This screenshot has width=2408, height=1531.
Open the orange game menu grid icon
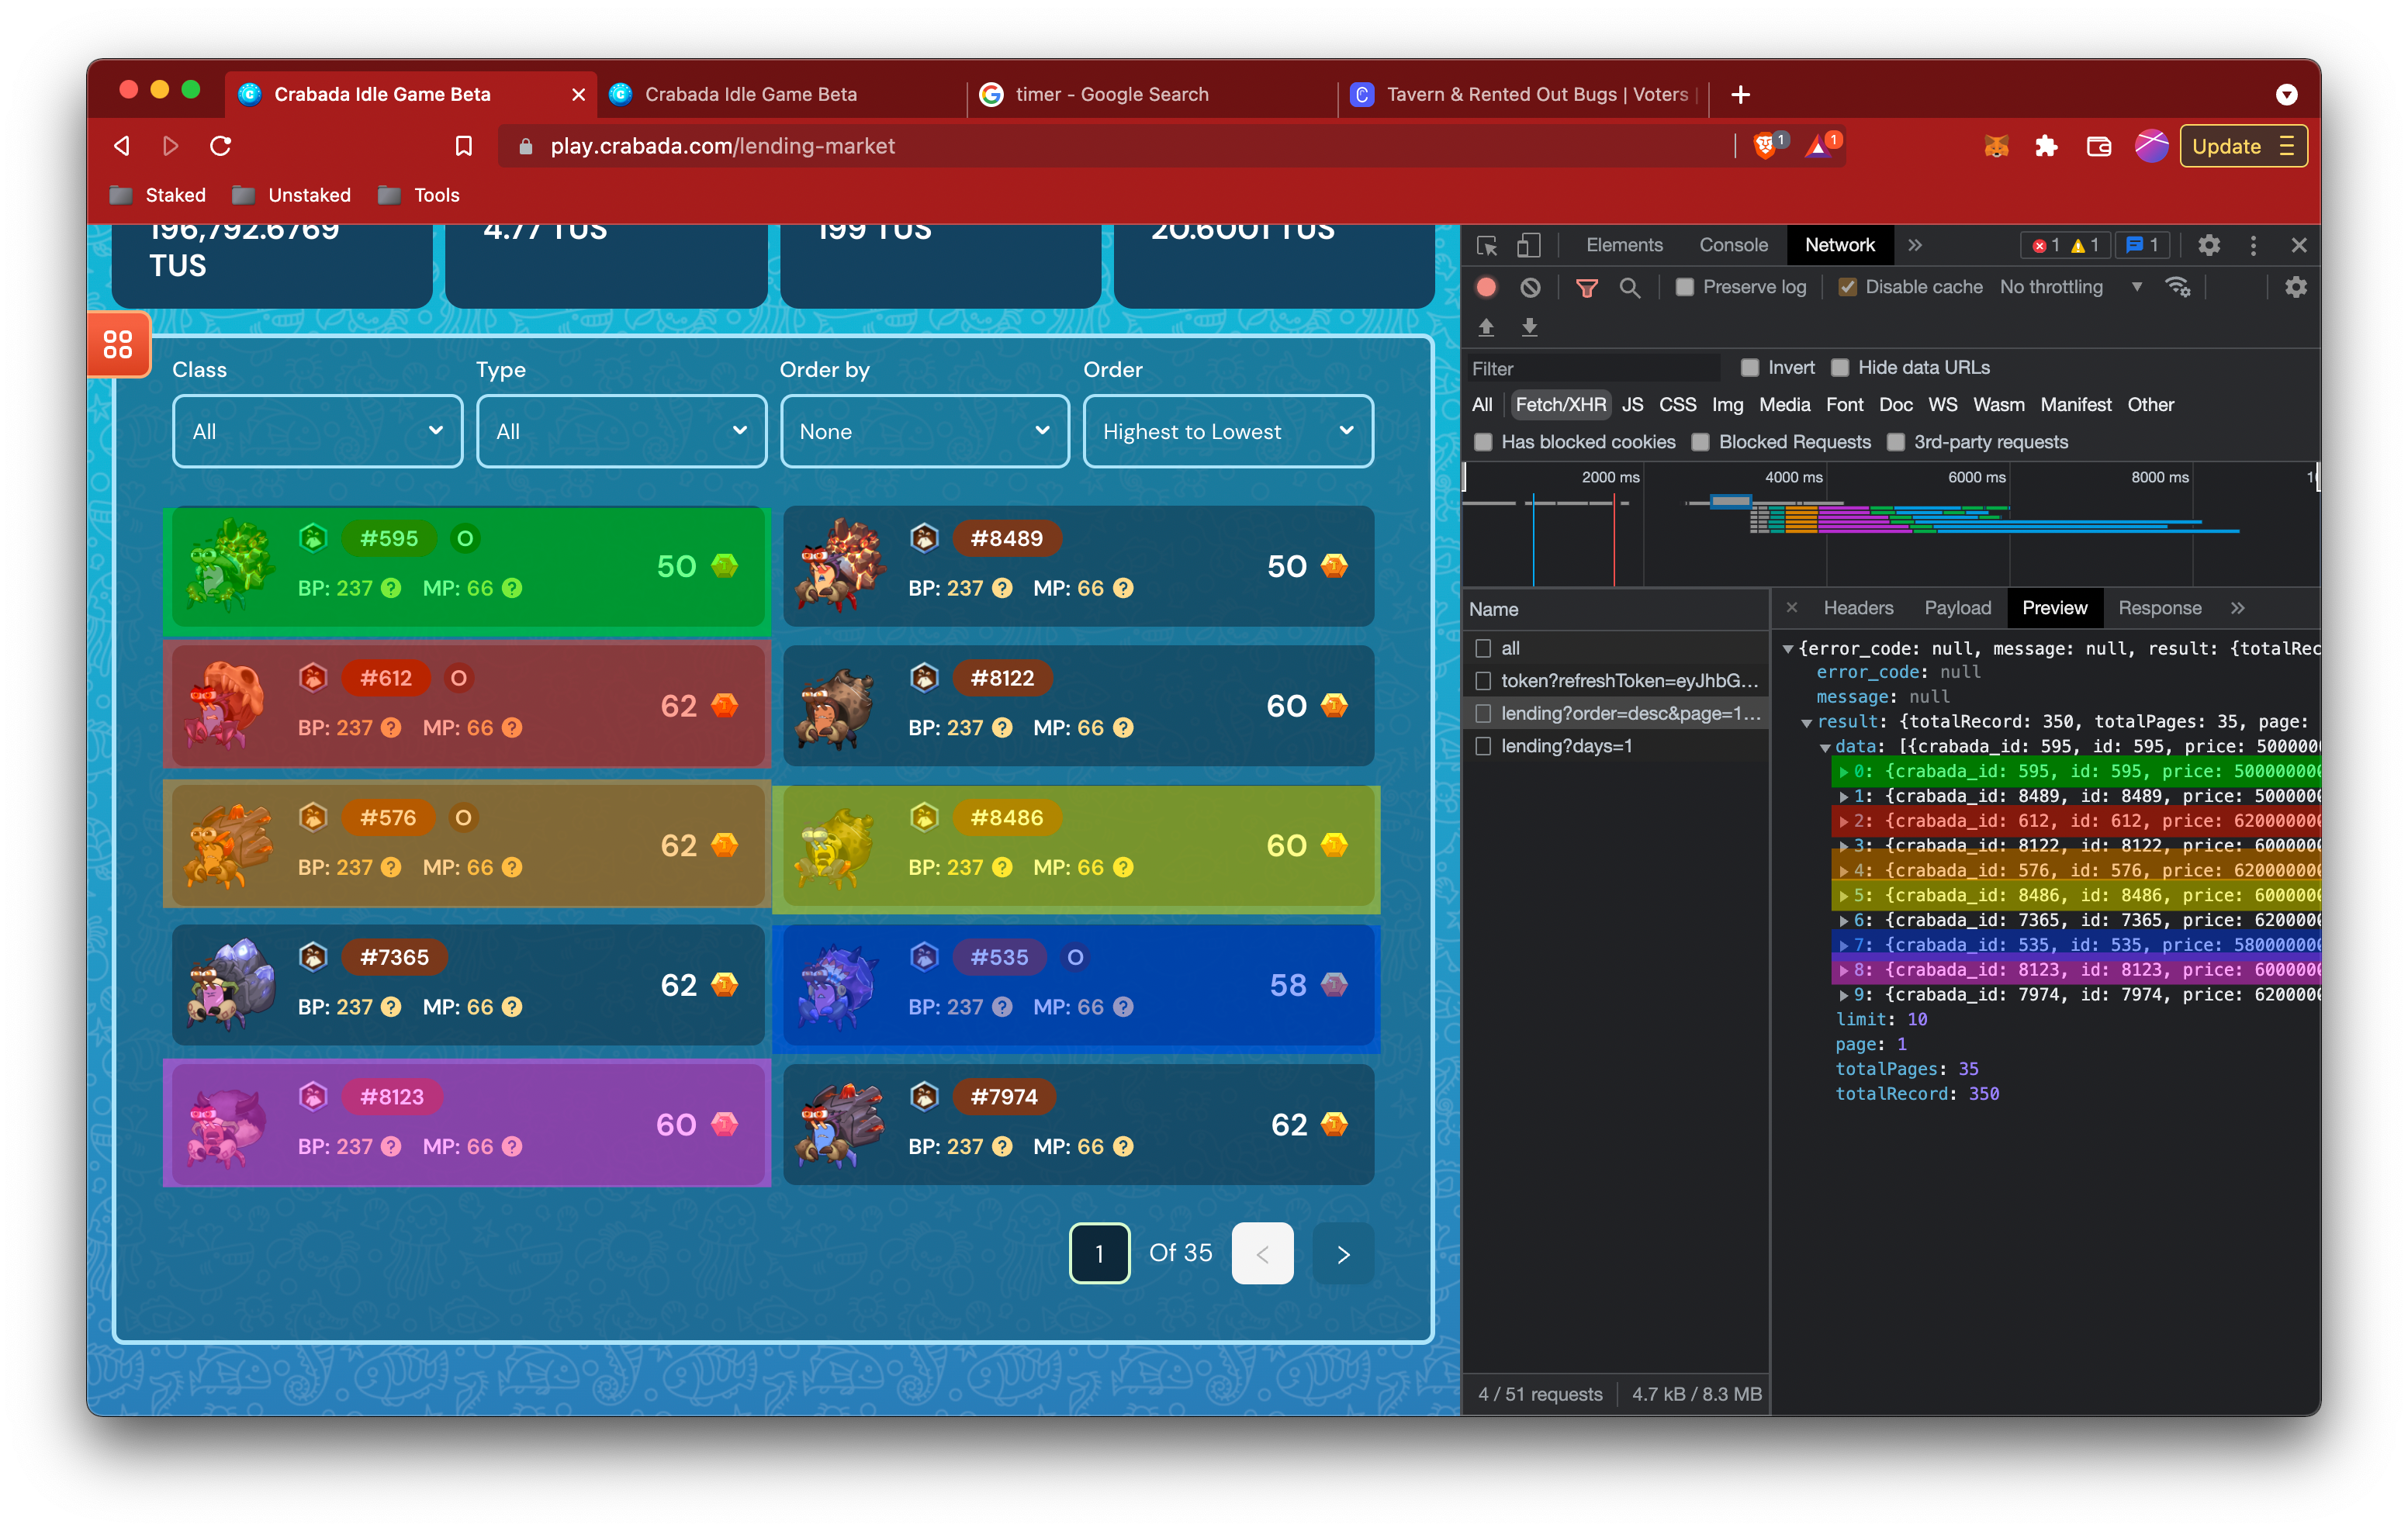click(x=118, y=344)
